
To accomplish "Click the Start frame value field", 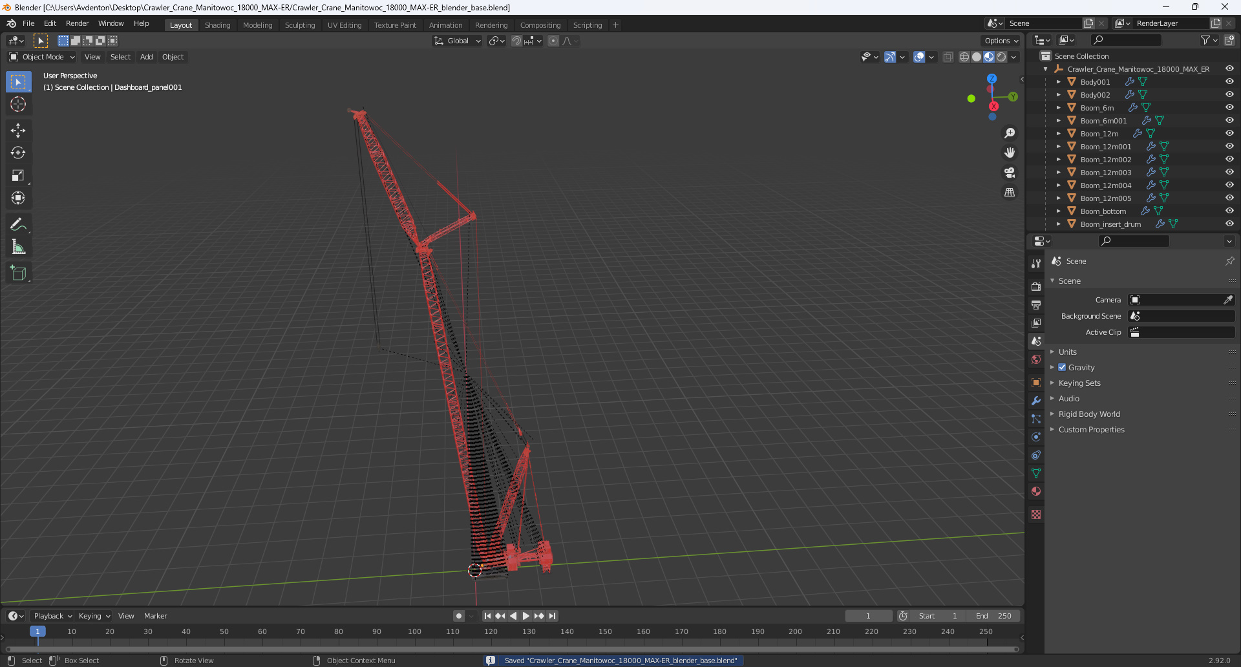I will pos(939,616).
